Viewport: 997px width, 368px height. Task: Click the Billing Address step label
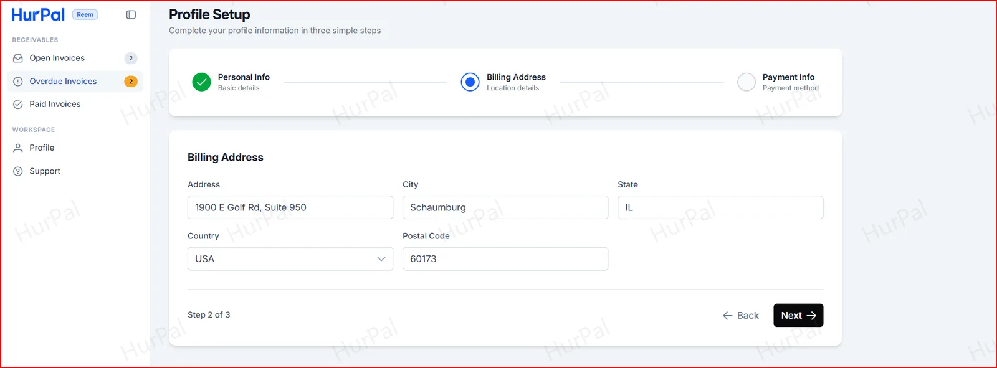(x=516, y=77)
